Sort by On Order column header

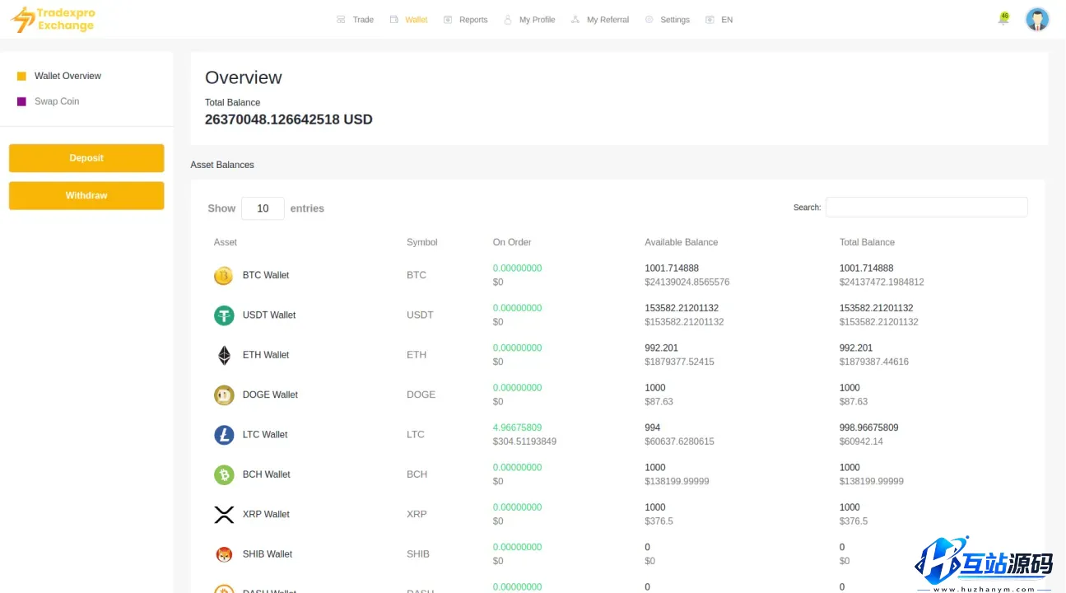pyautogui.click(x=512, y=242)
